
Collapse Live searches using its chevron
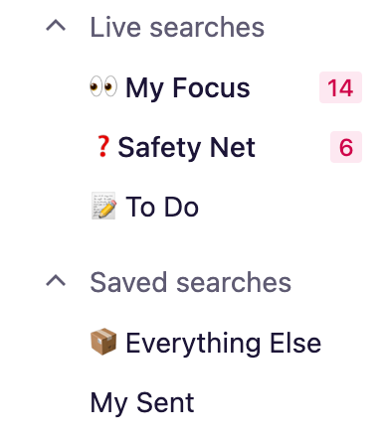pyautogui.click(x=56, y=26)
